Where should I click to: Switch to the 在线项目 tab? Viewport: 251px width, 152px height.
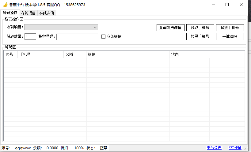pos(28,13)
